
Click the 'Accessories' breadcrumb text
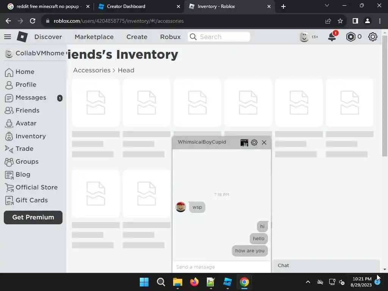click(92, 70)
